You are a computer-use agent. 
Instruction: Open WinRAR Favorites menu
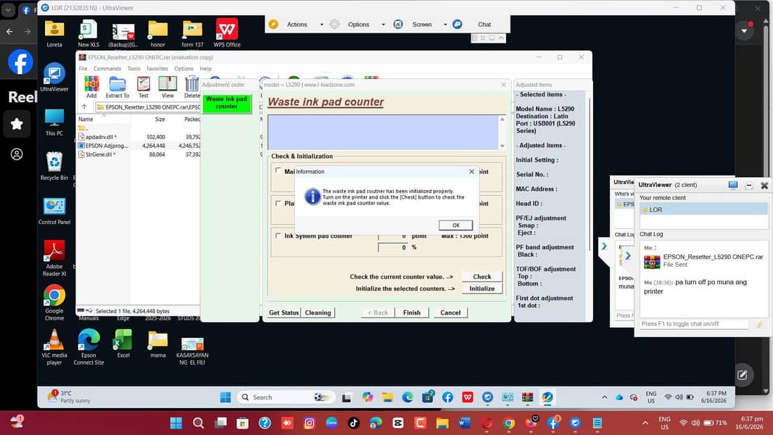pyautogui.click(x=157, y=68)
